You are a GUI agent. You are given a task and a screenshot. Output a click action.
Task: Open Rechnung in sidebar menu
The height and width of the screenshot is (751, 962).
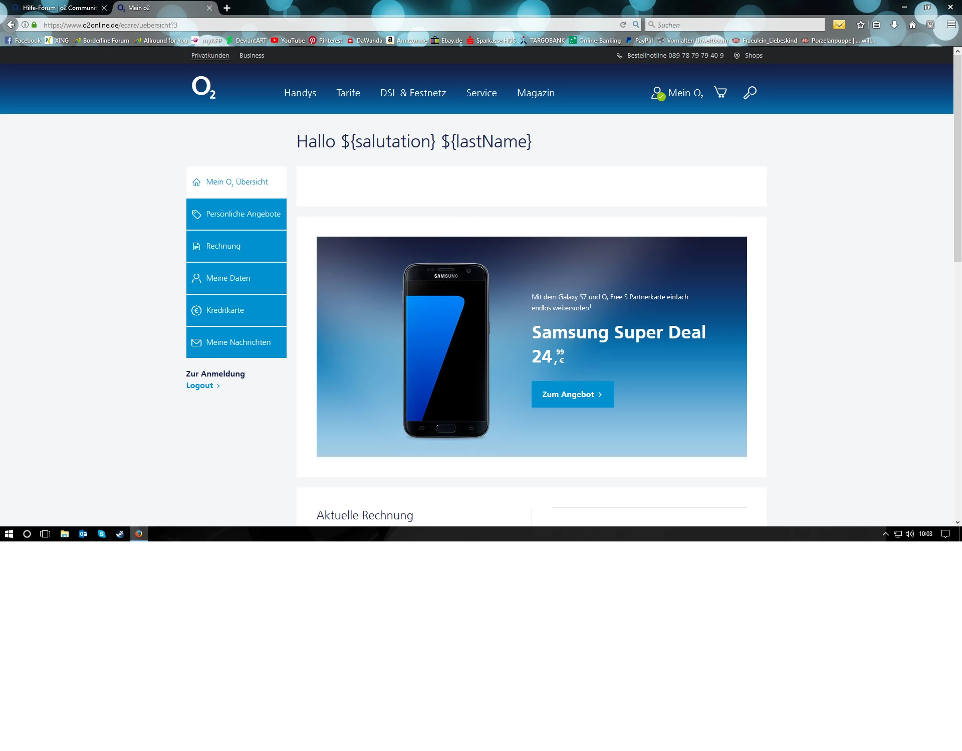tap(236, 246)
